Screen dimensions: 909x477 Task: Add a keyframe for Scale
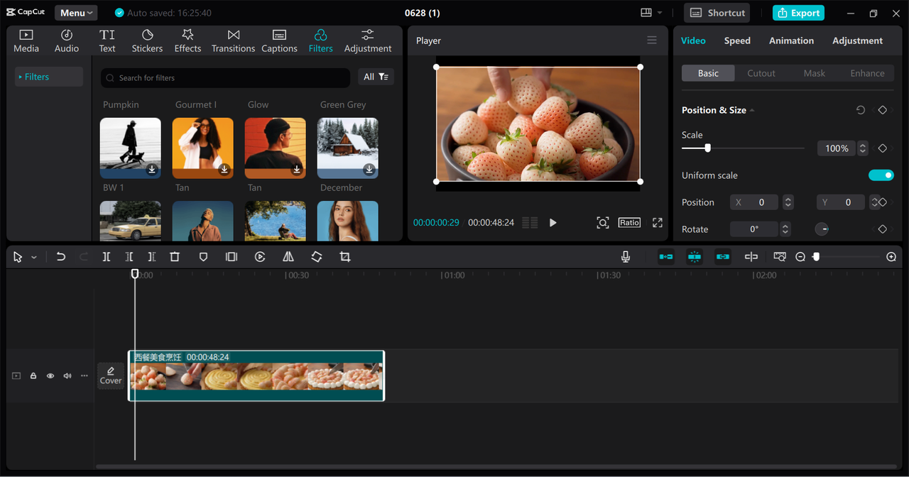coord(882,148)
